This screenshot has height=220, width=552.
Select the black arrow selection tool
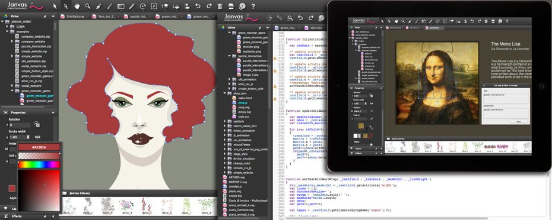(55, 6)
